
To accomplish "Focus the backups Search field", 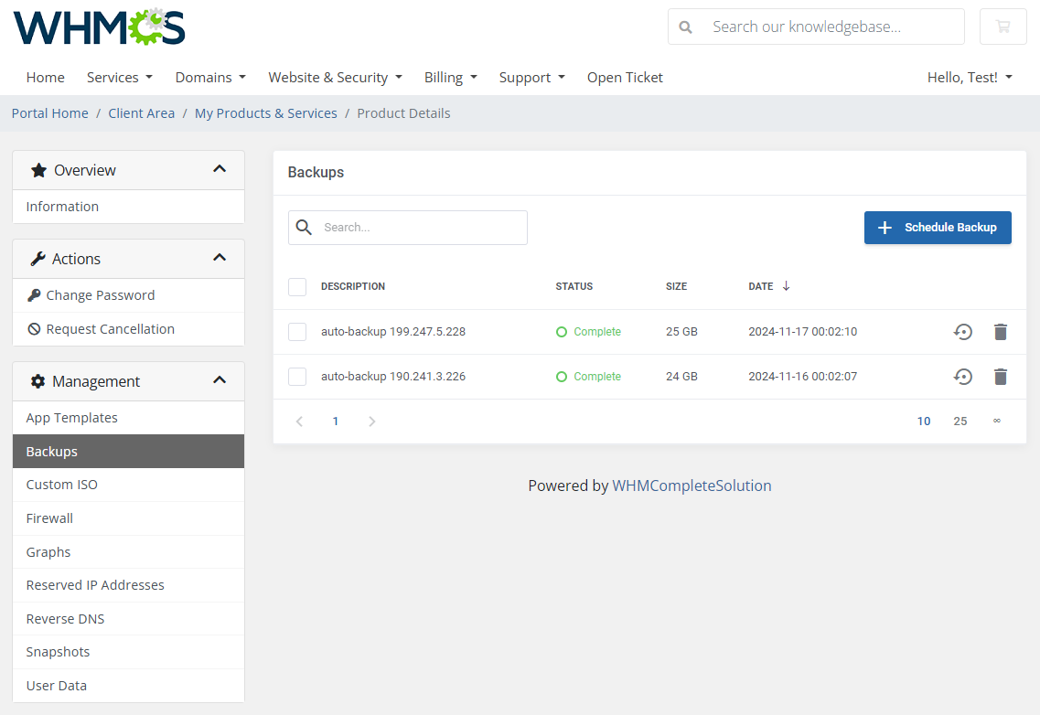I will click(408, 228).
